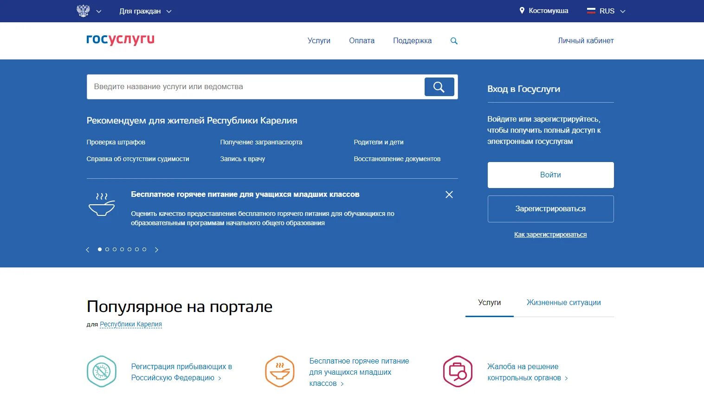
Task: Select the third carousel dot indicator
Action: click(x=114, y=249)
